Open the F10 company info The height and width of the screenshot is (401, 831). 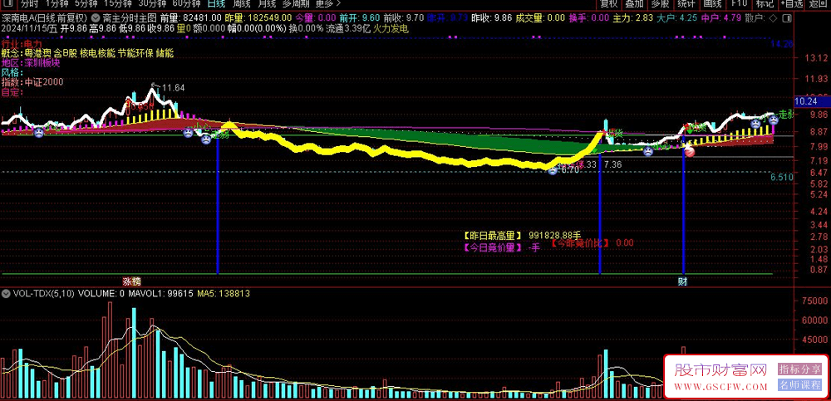coord(738,3)
